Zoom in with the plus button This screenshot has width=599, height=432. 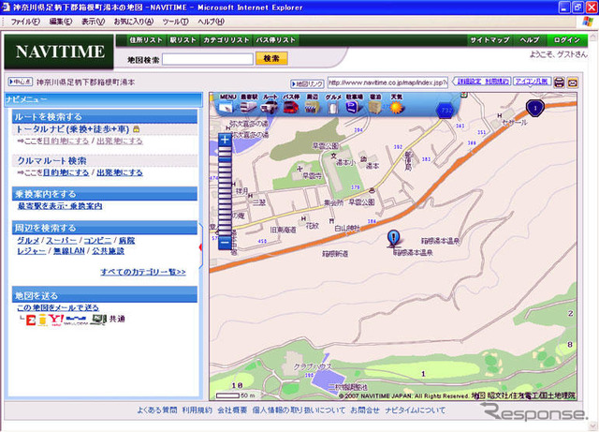click(x=225, y=140)
